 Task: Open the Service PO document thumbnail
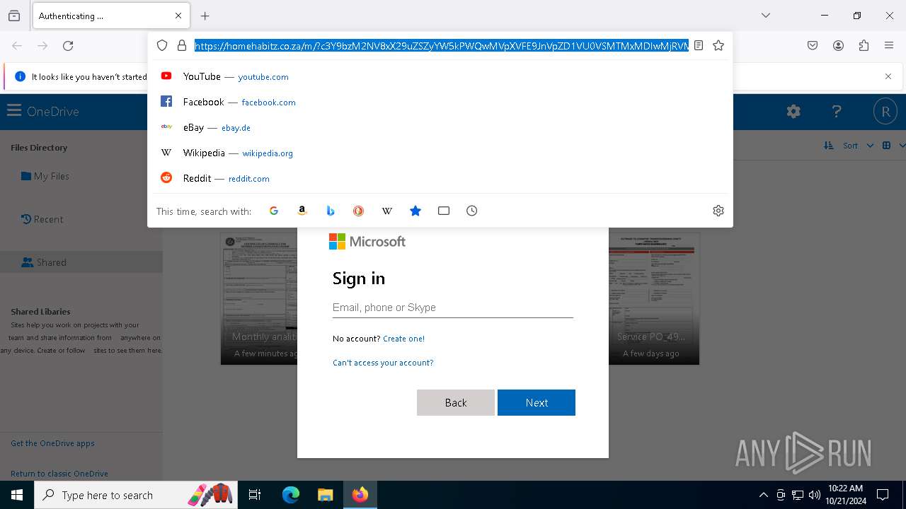click(x=654, y=298)
